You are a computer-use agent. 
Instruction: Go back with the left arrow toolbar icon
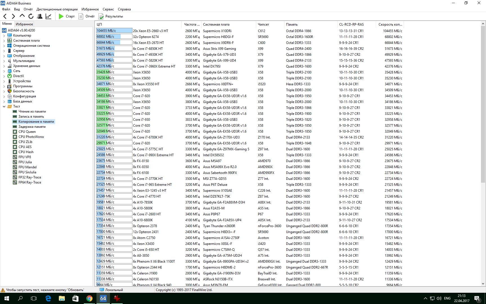[x=5, y=16]
